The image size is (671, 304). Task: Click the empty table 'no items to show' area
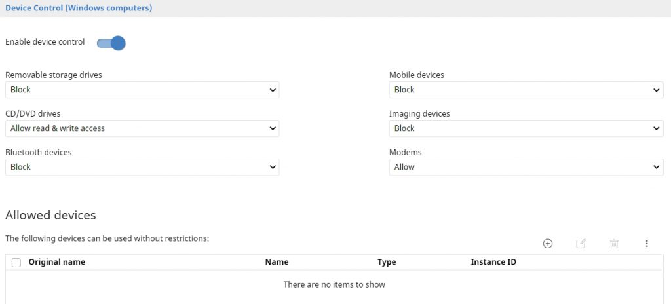click(334, 285)
